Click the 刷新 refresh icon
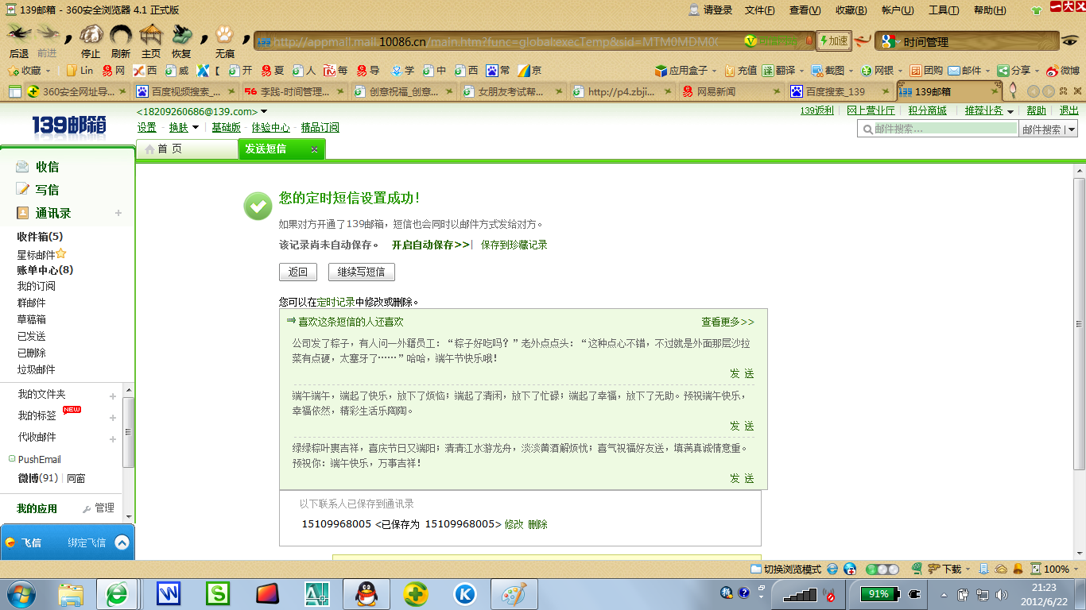This screenshot has width=1086, height=610. pos(121,34)
